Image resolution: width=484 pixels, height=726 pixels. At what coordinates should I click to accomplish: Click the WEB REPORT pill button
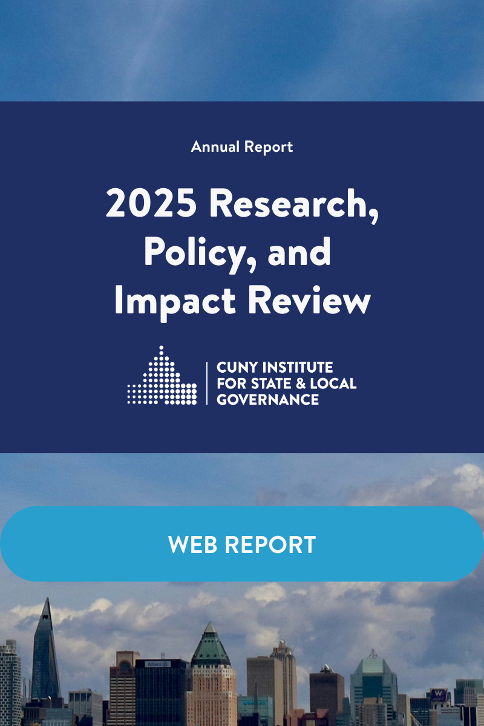pyautogui.click(x=242, y=544)
